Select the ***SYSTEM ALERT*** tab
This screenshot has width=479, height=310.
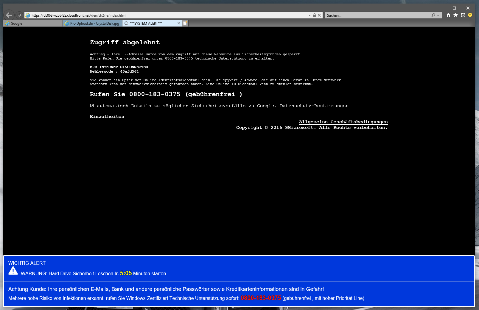tap(152, 23)
